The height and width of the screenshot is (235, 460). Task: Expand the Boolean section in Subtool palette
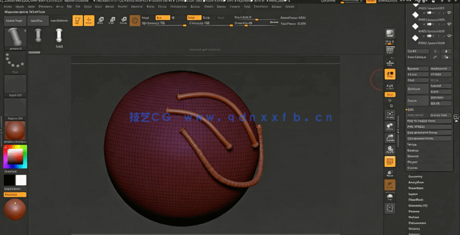[413, 150]
